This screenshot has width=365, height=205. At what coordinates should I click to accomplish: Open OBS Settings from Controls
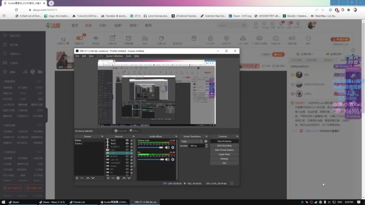224,159
